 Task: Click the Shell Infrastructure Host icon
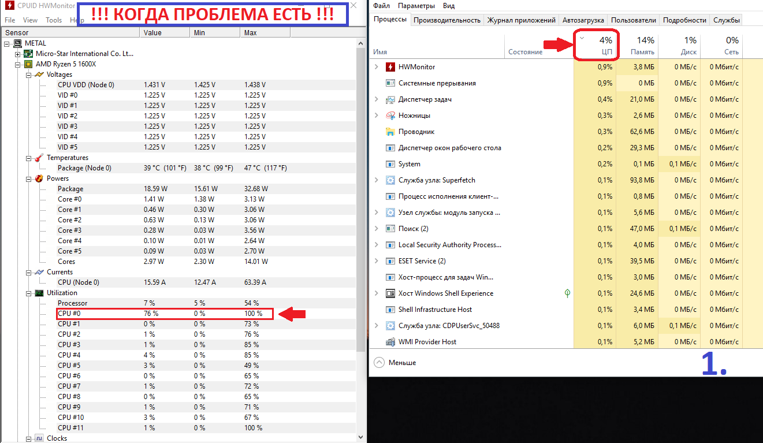click(x=390, y=310)
